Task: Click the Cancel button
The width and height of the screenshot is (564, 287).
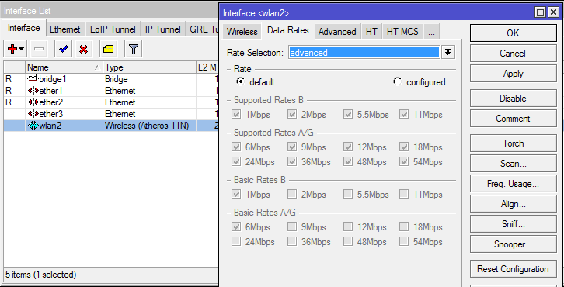Action: 513,54
